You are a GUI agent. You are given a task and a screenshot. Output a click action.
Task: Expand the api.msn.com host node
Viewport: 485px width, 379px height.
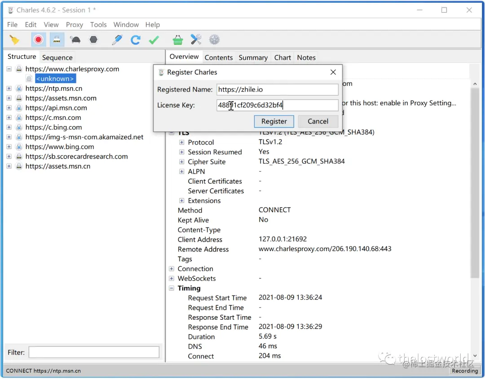(9, 108)
